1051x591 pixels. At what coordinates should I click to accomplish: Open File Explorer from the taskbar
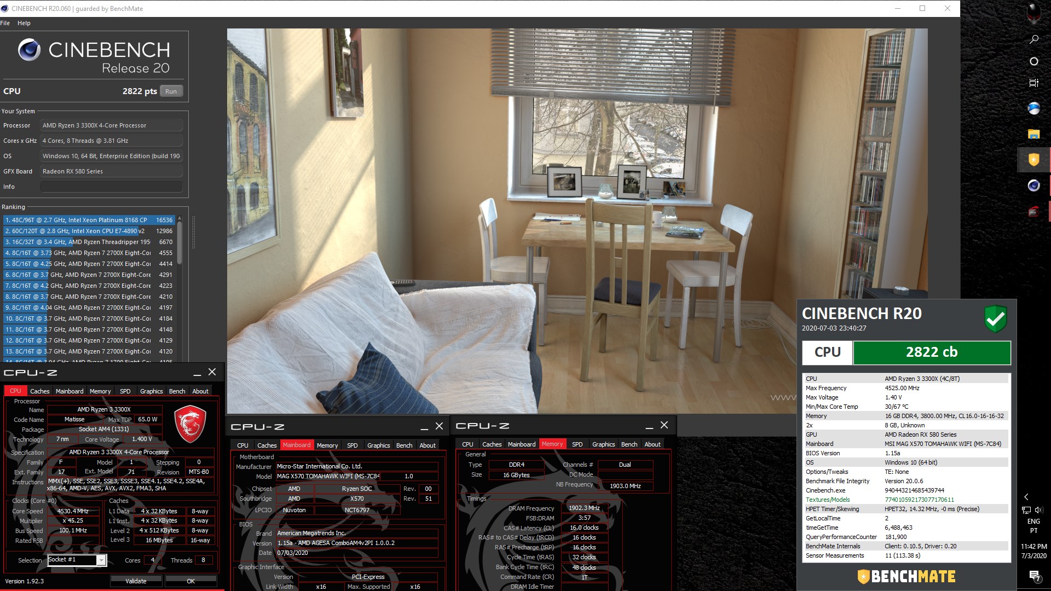pyautogui.click(x=1033, y=134)
